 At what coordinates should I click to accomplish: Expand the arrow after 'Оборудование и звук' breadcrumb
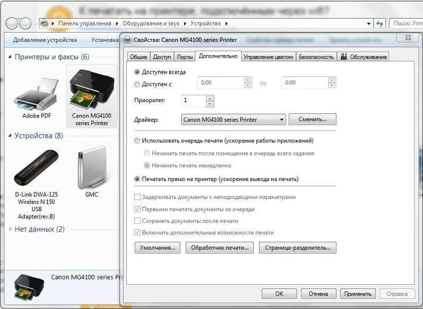pos(185,24)
